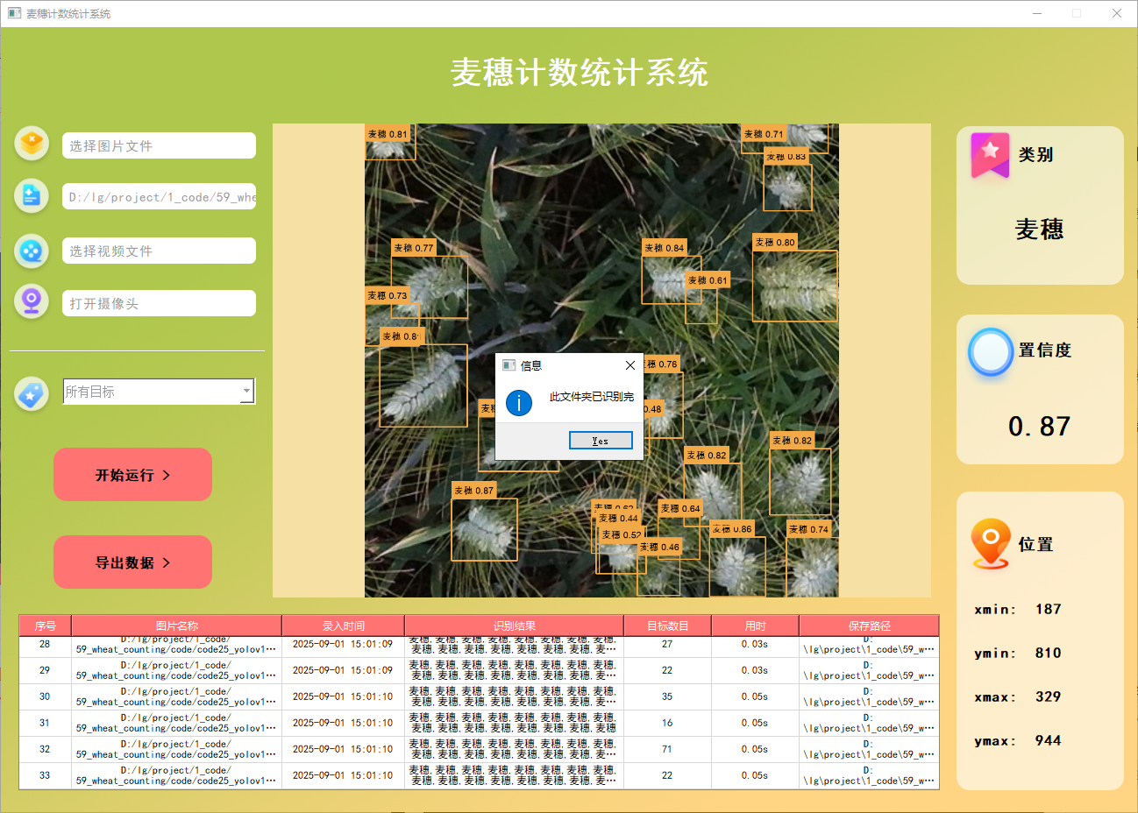Click the xmax value 329
1138x813 pixels.
click(x=1049, y=696)
